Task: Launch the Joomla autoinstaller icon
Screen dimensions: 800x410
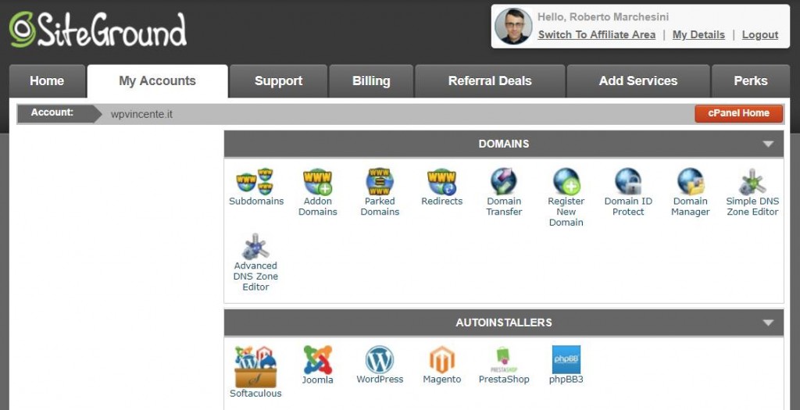Action: point(317,359)
